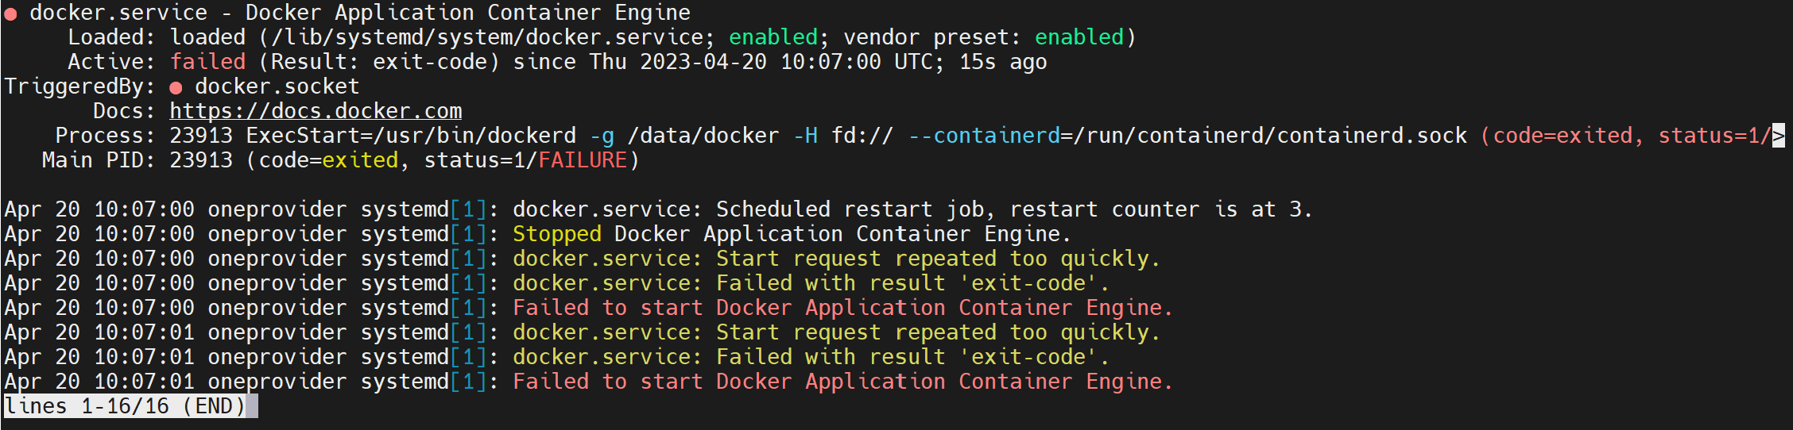Screen dimensions: 1793x430
Task: Click the --containerd flag in ExecStart
Action: 983,136
